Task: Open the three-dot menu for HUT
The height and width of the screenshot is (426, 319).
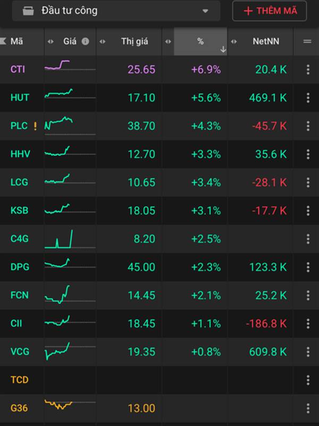Action: point(308,97)
